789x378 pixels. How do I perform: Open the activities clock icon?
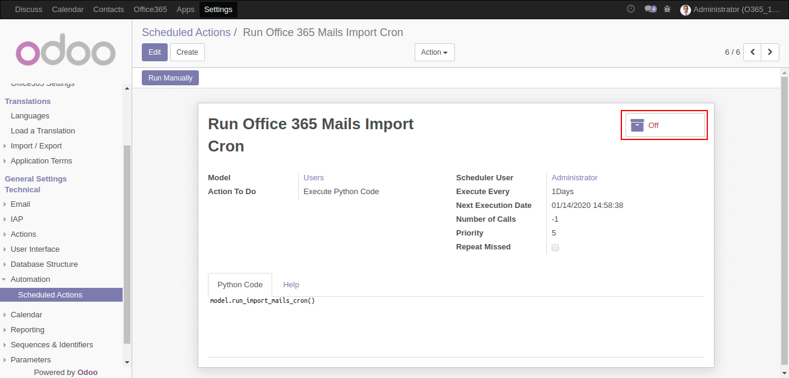pos(630,9)
